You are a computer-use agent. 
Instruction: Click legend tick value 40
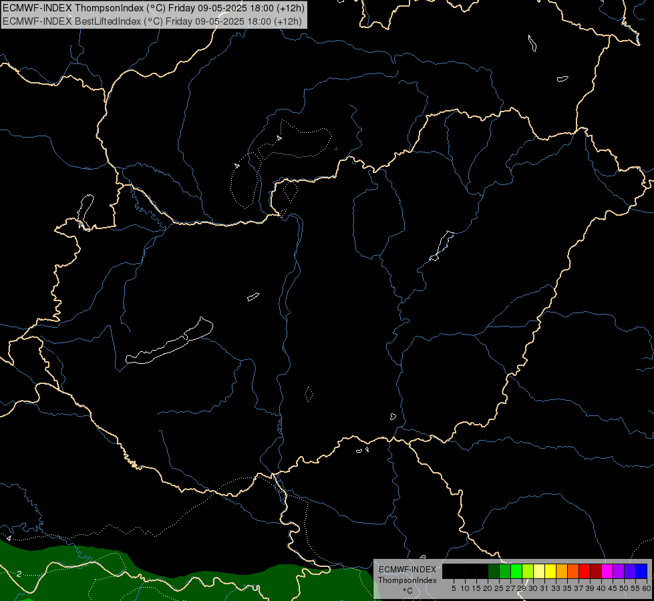click(x=601, y=588)
